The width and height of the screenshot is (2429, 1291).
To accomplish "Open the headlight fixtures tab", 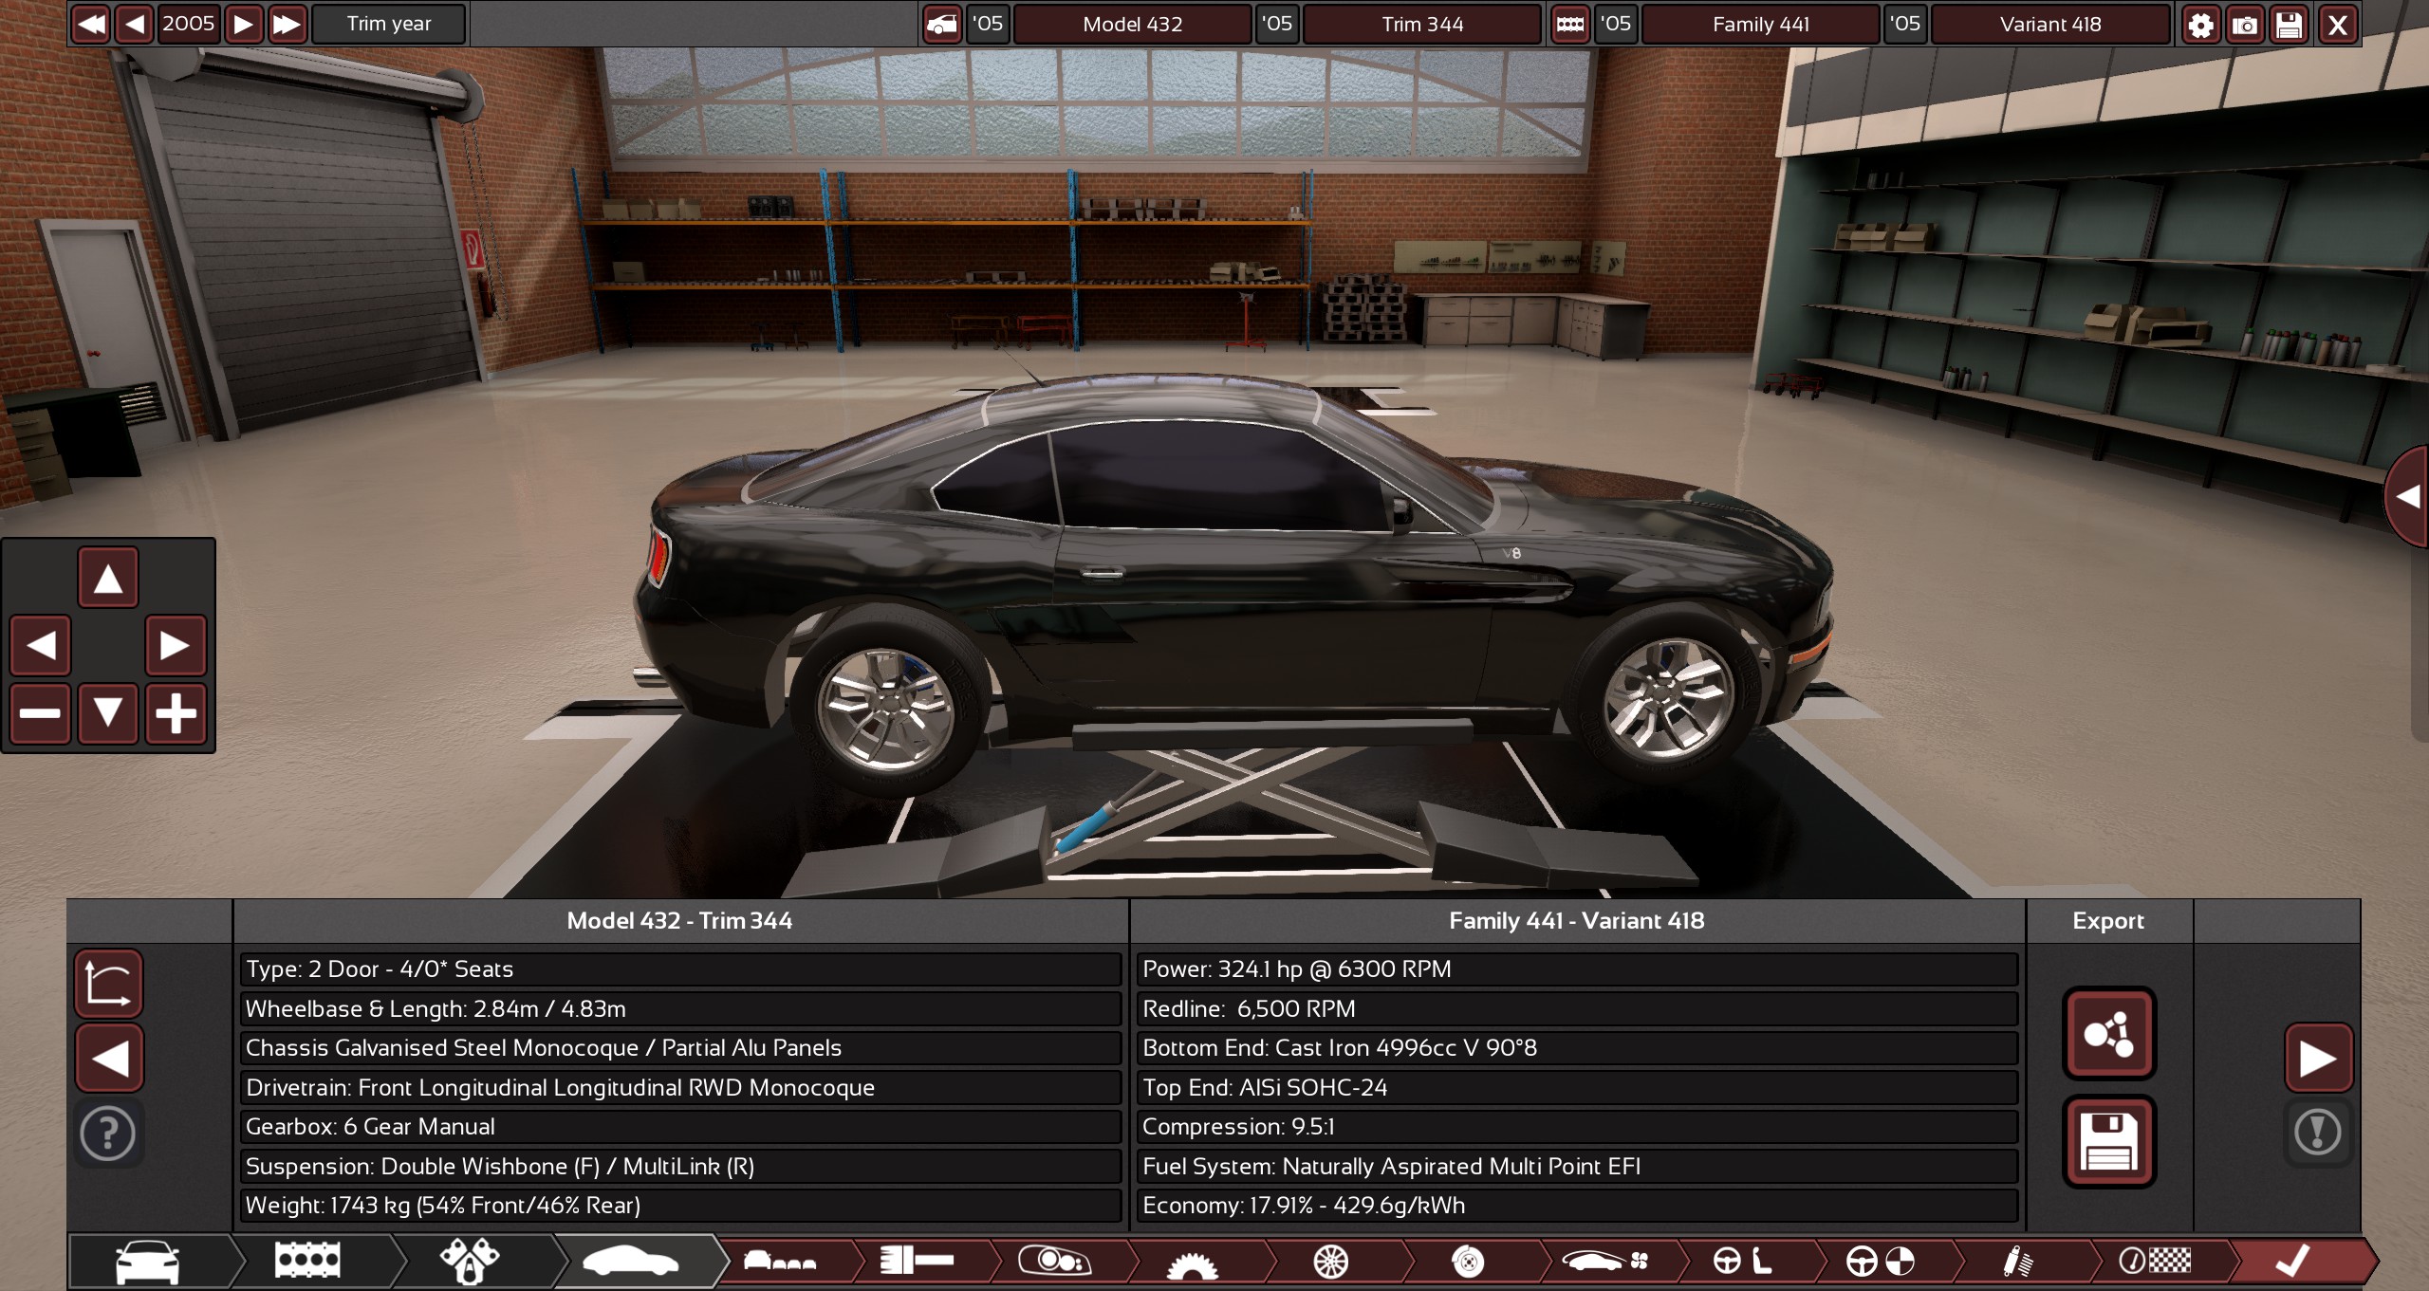I will (1054, 1261).
